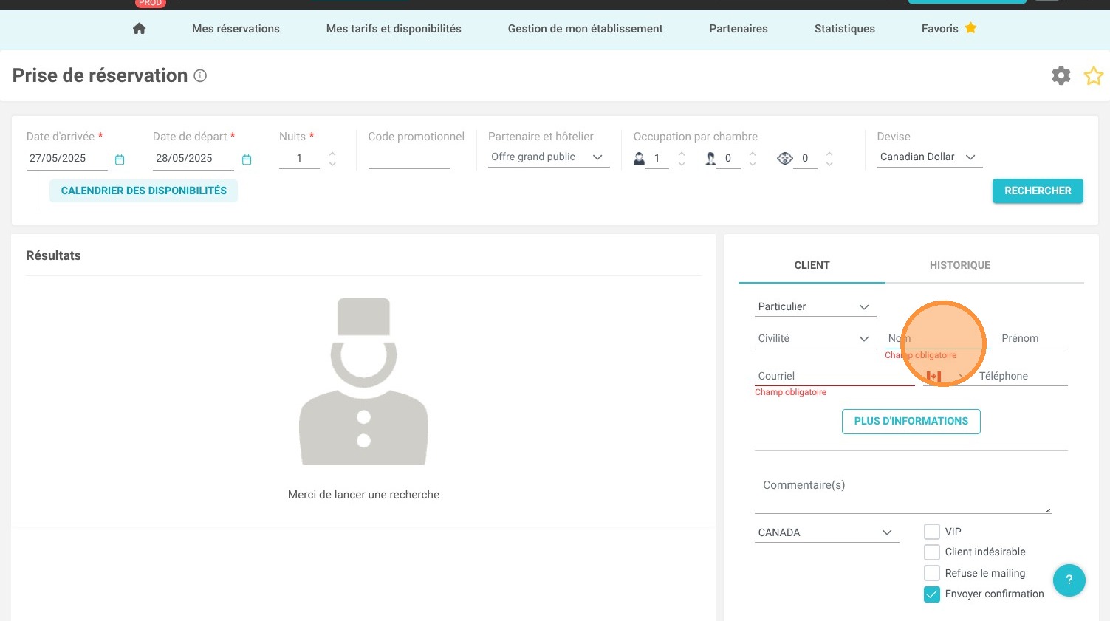Screen dimensions: 1110x621
Task: Open the arrival date calendar picker
Action: [120, 159]
